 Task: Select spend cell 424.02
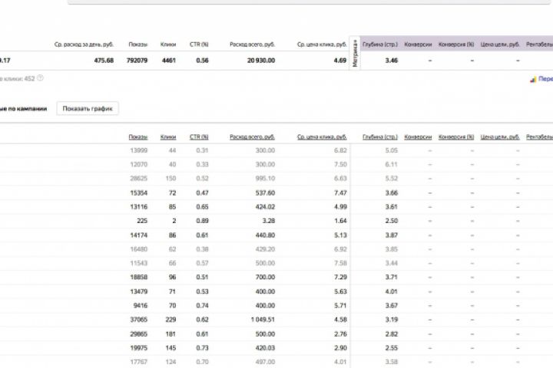(x=265, y=207)
